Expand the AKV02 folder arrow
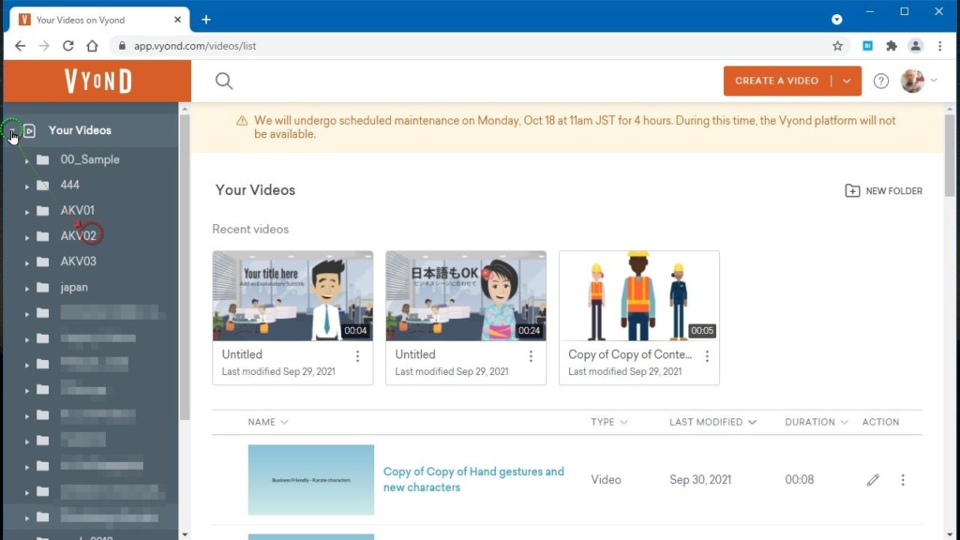 26,237
